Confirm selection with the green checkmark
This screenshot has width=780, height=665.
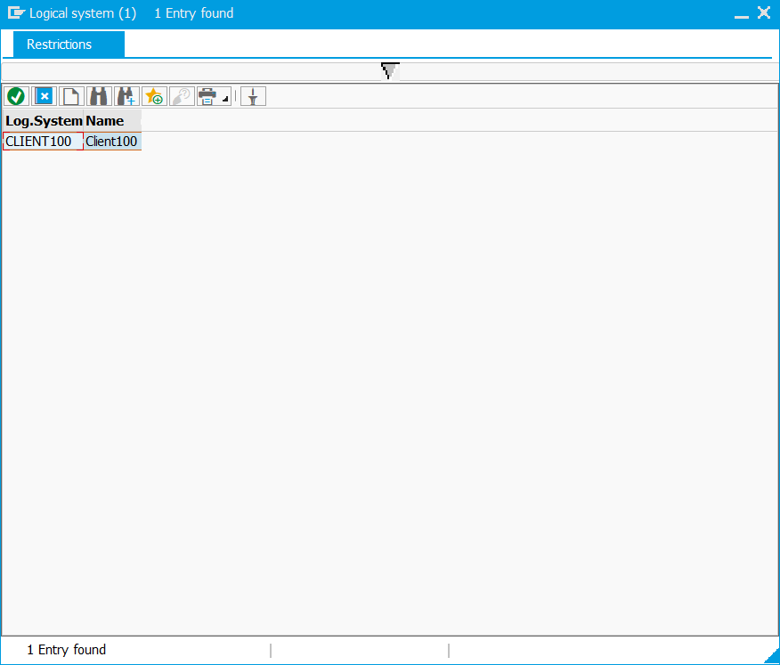tap(16, 96)
